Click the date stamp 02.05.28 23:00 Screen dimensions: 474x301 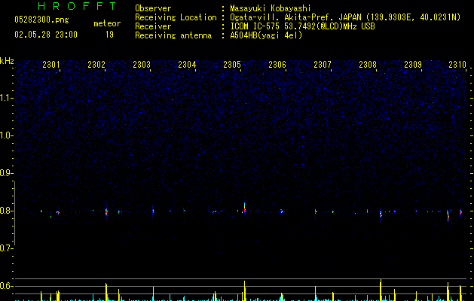click(46, 35)
